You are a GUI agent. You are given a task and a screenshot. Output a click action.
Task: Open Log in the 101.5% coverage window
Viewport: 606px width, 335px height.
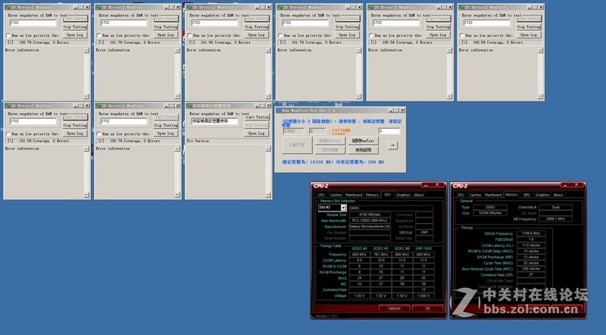pos(75,133)
